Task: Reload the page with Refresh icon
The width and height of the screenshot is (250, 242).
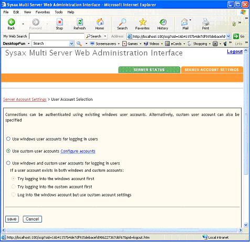Action: (80, 22)
